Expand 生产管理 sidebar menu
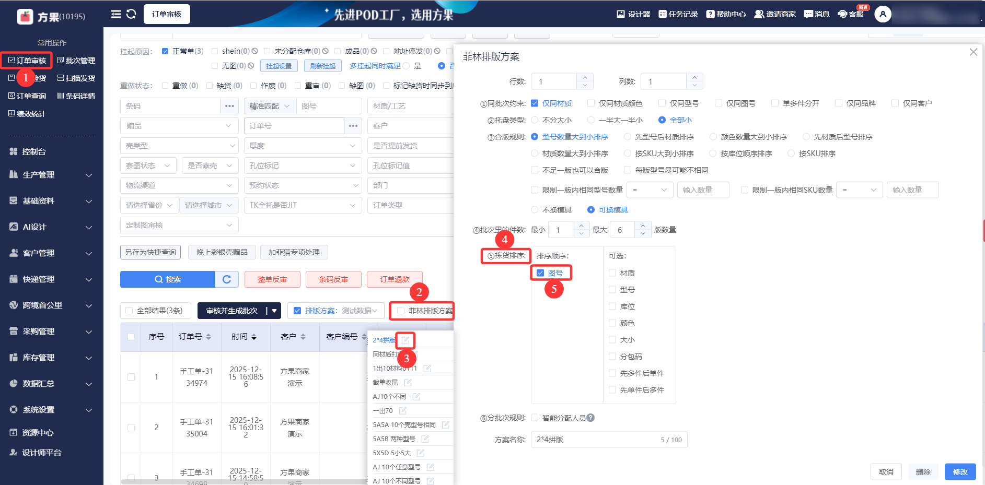The width and height of the screenshot is (985, 485). coord(52,175)
